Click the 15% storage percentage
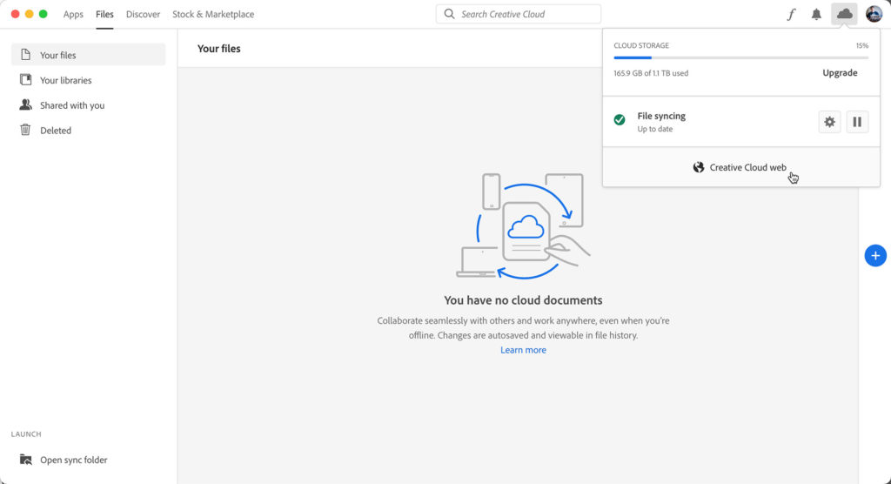 click(x=862, y=45)
